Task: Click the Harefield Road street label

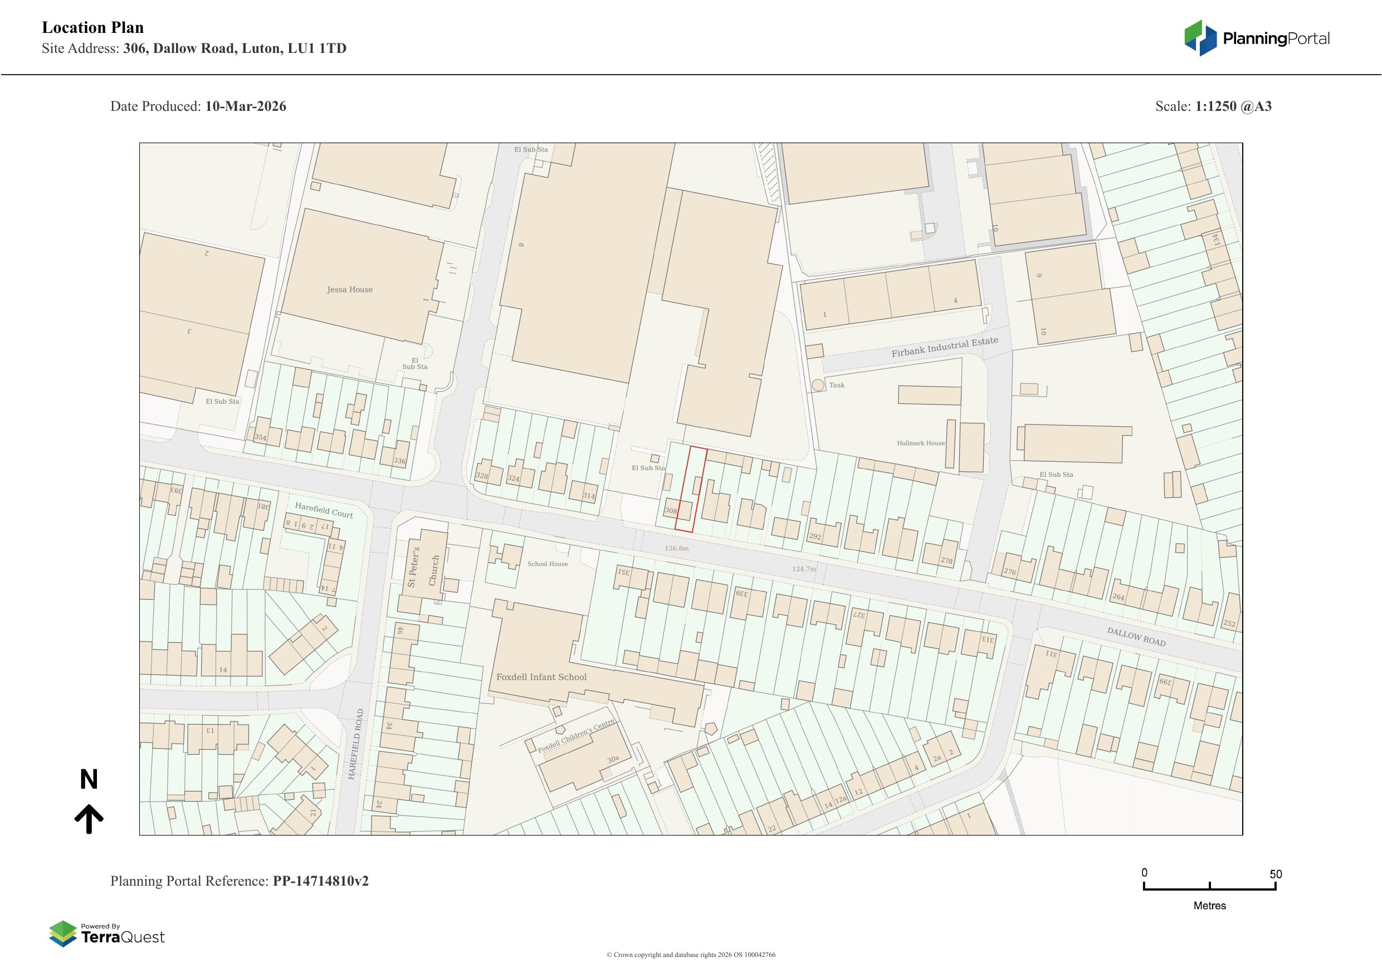Action: click(x=356, y=744)
